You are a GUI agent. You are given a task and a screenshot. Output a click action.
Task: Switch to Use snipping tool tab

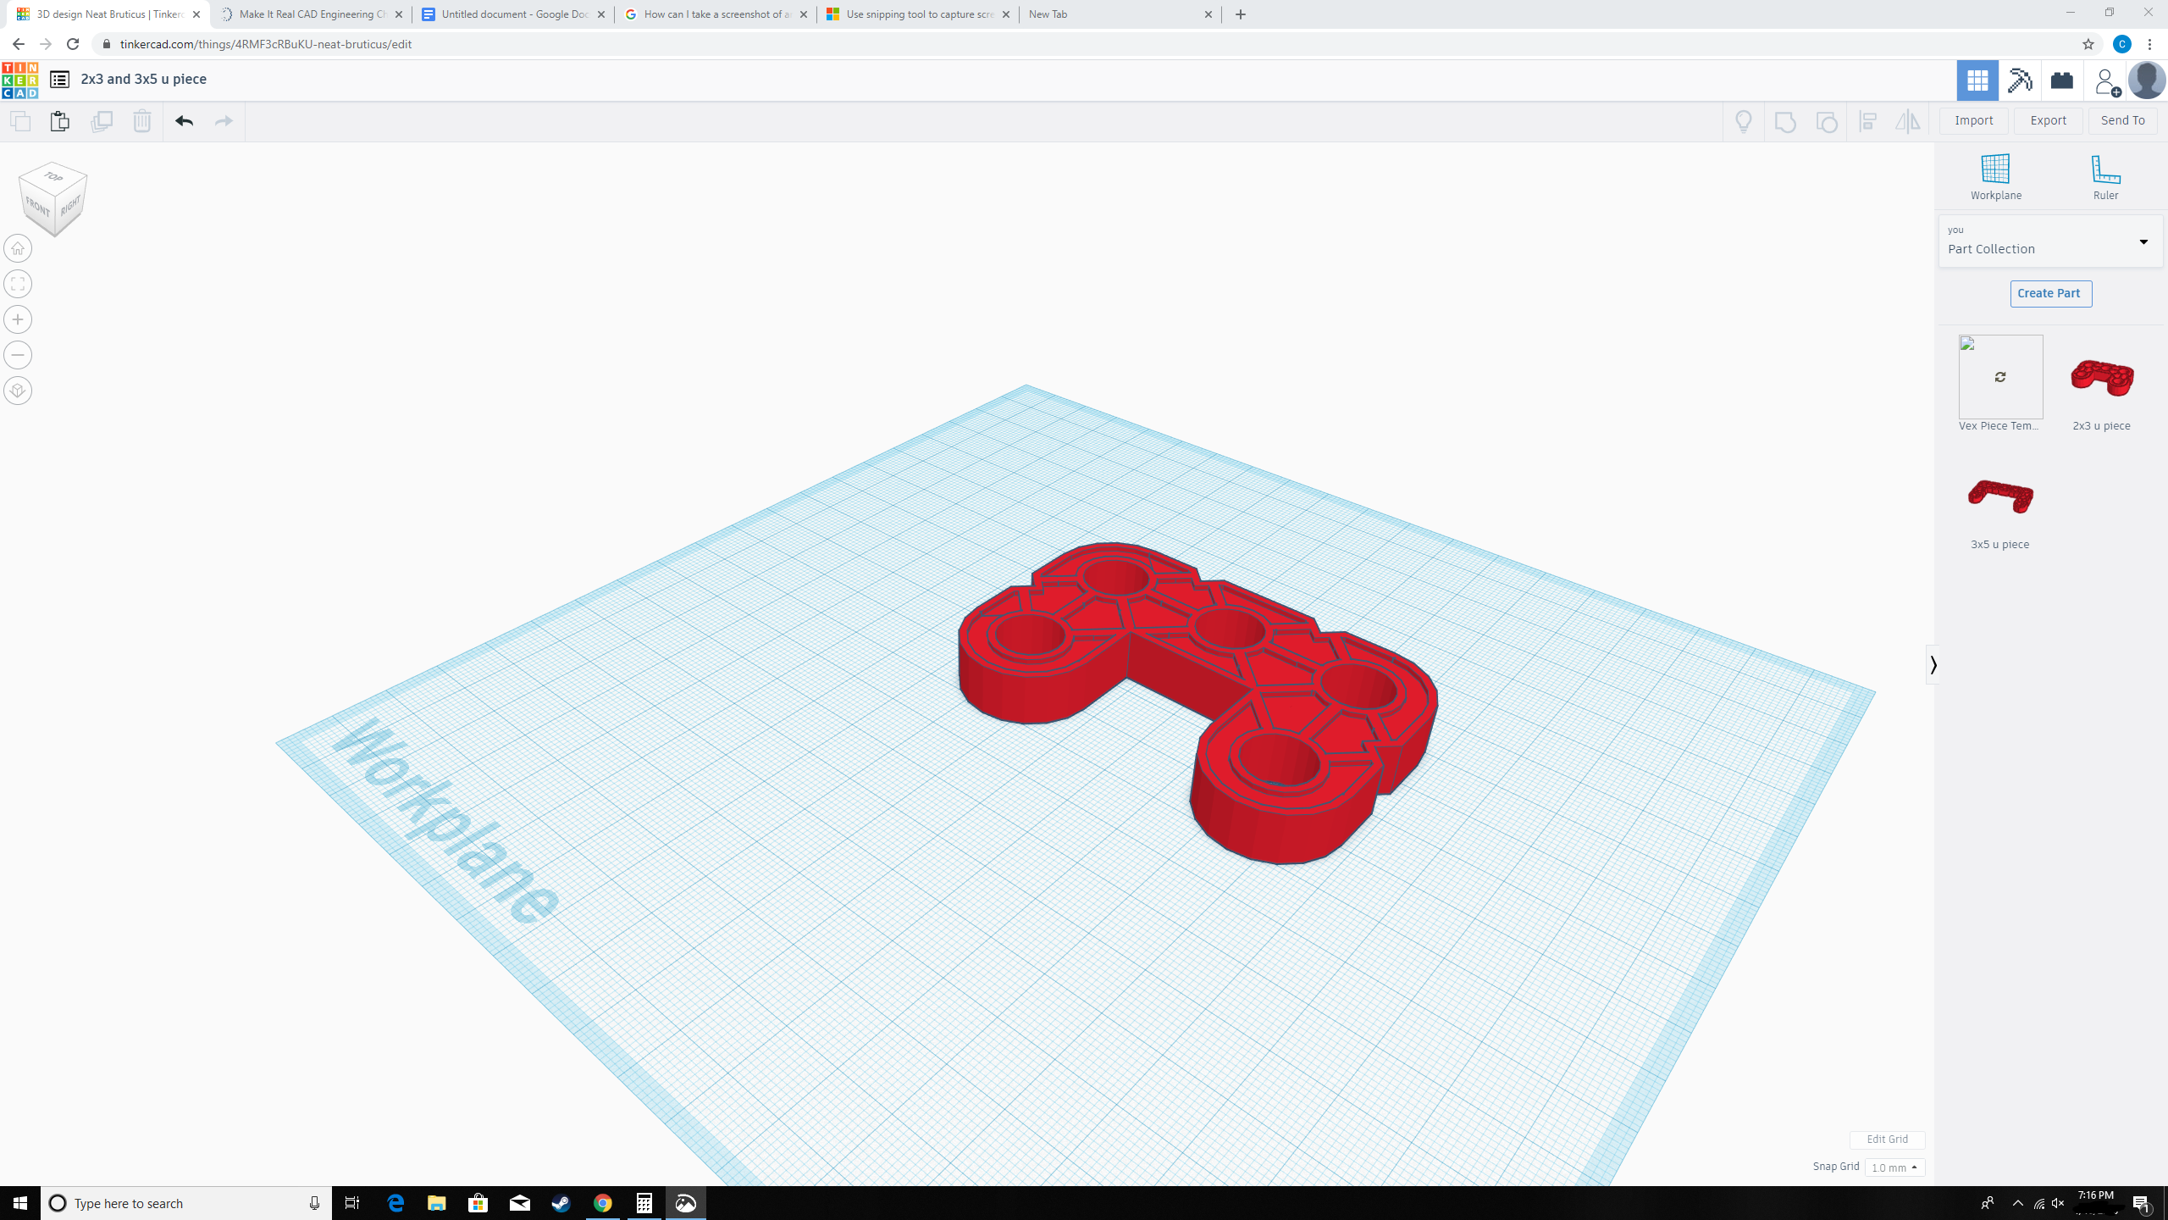[x=918, y=14]
